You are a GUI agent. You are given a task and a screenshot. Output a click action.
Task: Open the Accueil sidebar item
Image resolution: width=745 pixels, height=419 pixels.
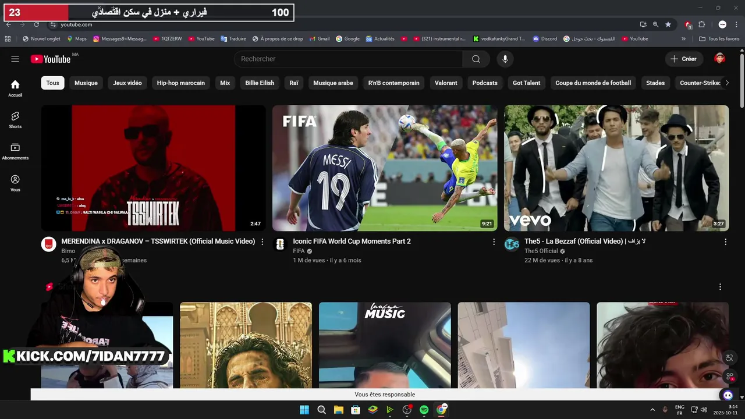[x=15, y=88]
